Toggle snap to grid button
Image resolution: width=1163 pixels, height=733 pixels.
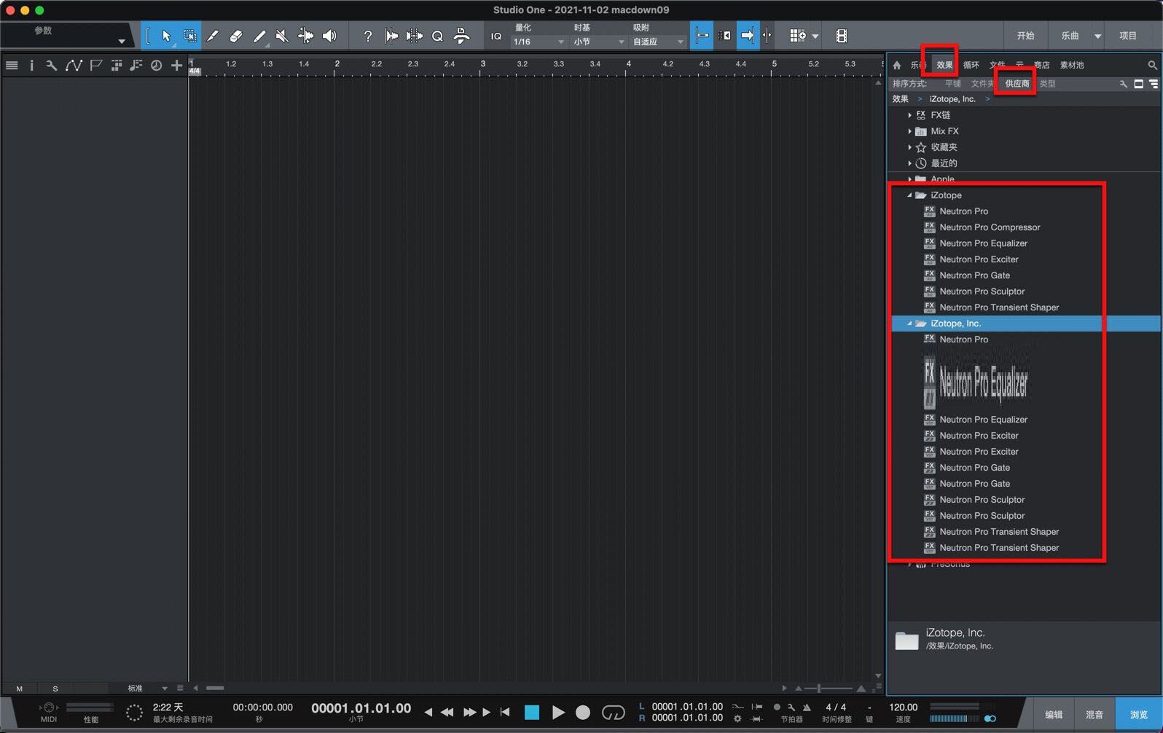coord(702,36)
